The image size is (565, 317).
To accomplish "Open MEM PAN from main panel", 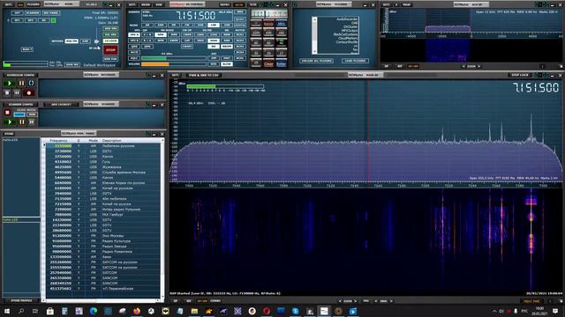I will click(110, 59).
